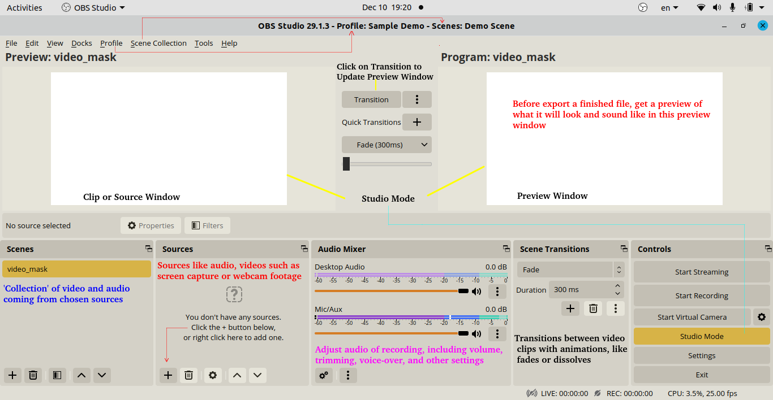Adjust the Desktop Audio volume slider

pos(392,291)
